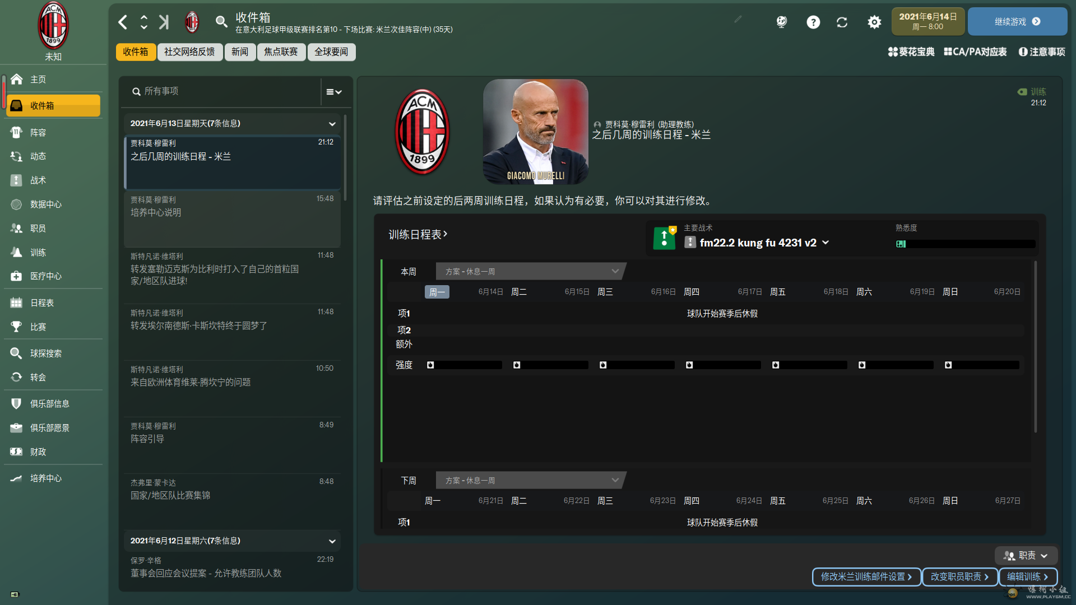Screen dimensions: 1076x605
Task: Open 战术 tactics in the sidebar
Action: [x=53, y=180]
